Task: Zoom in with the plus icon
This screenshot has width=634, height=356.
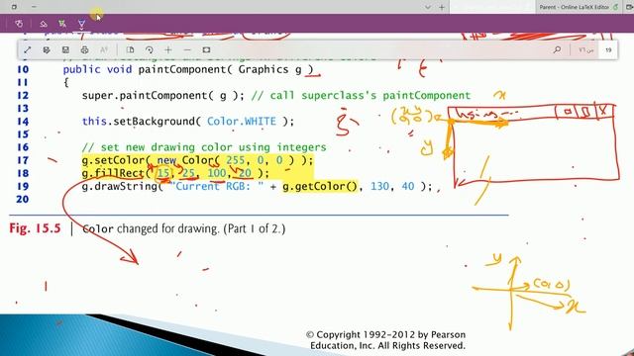Action: (168, 50)
